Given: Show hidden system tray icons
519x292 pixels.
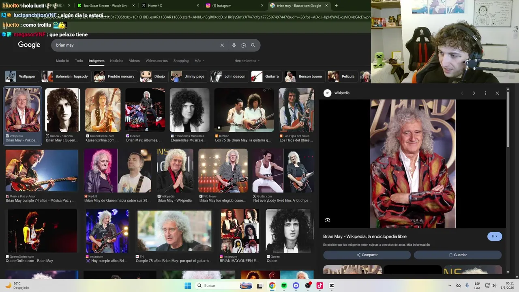Looking at the screenshot, I should click(449, 286).
